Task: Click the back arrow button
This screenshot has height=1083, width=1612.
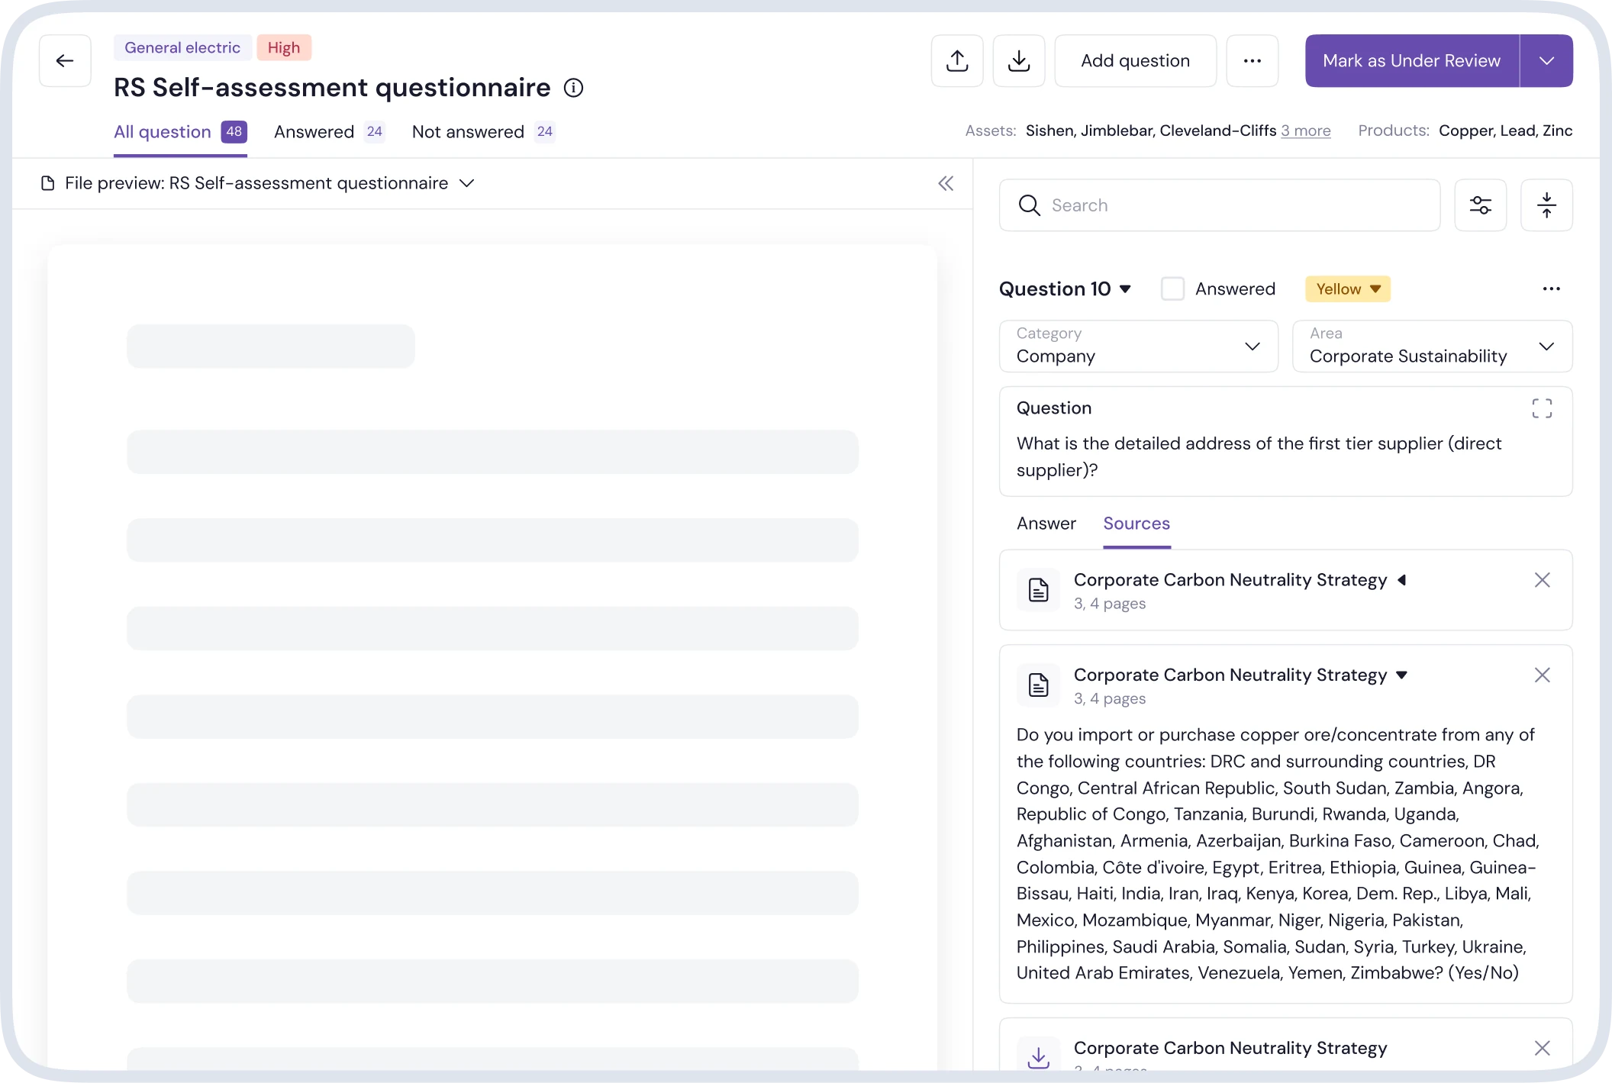Action: pos(65,61)
